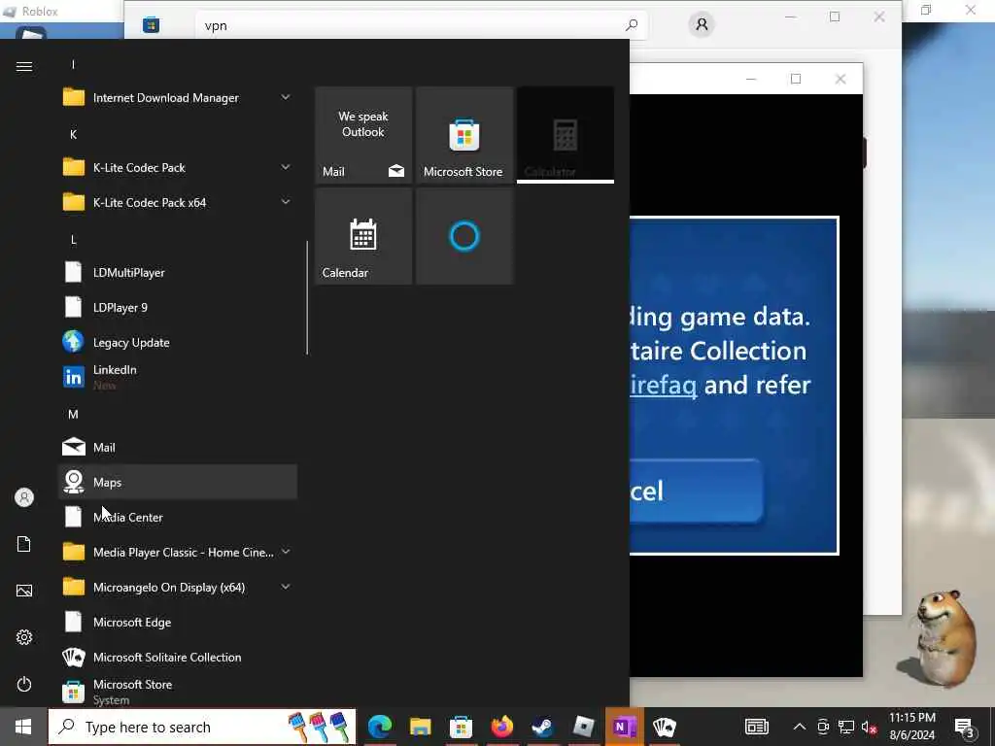Open Media Center from the app list
The width and height of the screenshot is (995, 746).
tap(178, 518)
